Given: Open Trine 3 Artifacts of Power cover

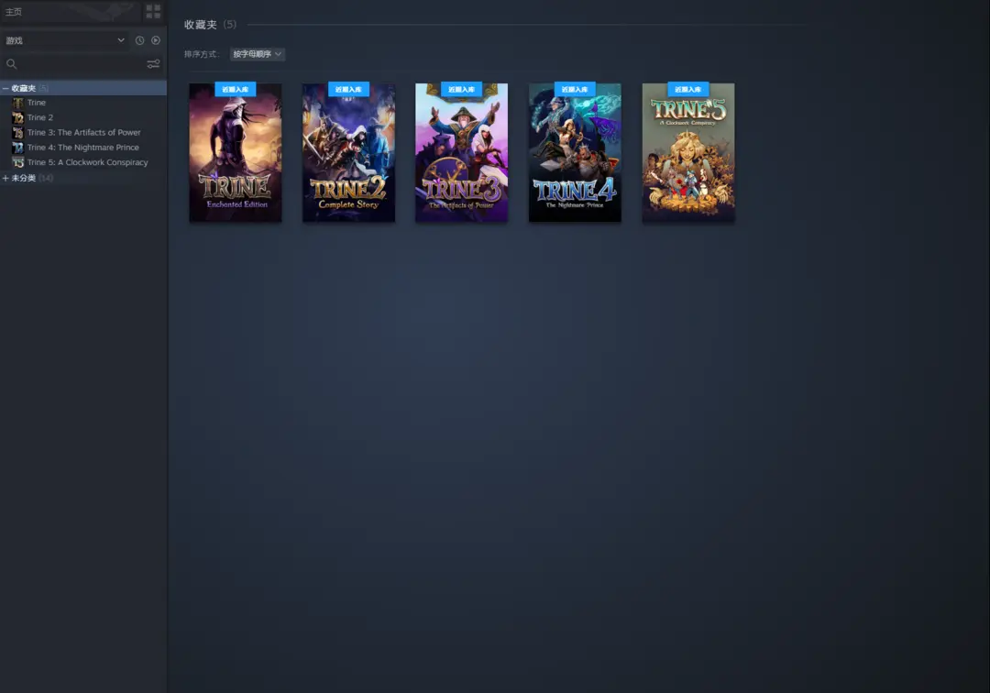Looking at the screenshot, I should point(461,153).
